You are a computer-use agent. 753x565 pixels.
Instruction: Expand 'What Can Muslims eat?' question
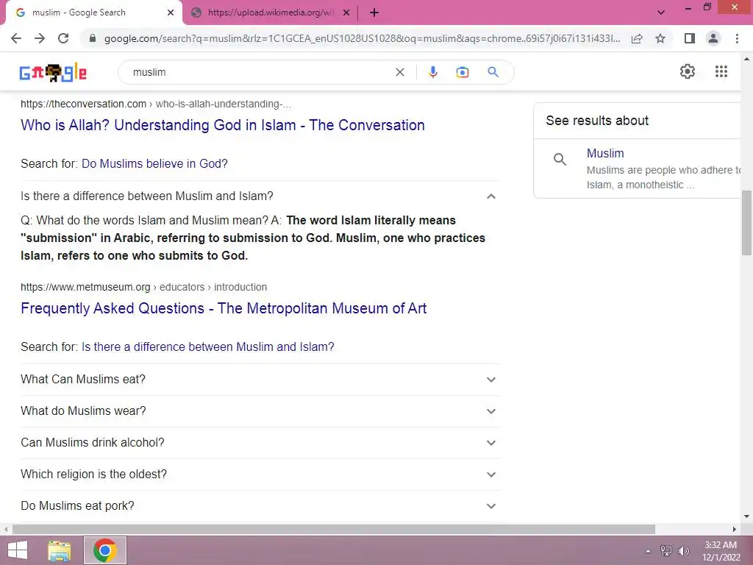[260, 380]
